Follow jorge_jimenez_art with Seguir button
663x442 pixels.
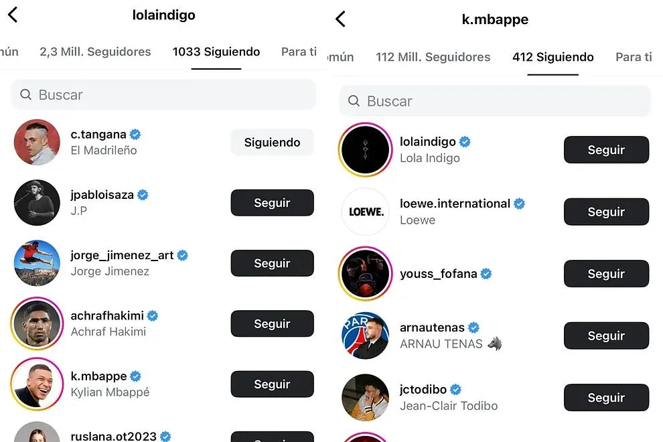pos(272,263)
